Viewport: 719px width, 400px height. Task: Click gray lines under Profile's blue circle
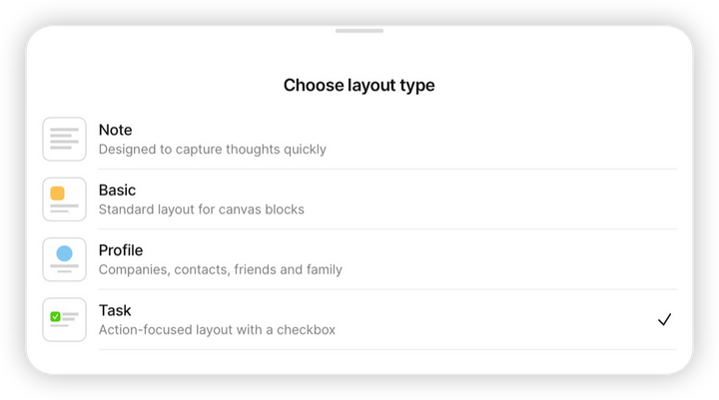(64, 268)
